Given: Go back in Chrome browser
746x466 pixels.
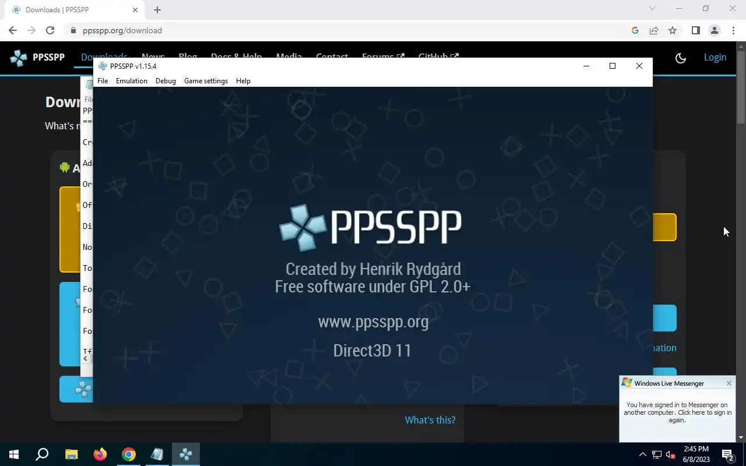Looking at the screenshot, I should point(13,30).
